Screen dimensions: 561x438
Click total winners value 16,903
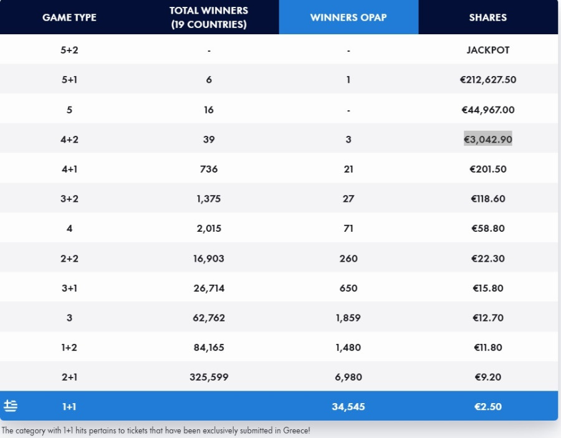[209, 259]
